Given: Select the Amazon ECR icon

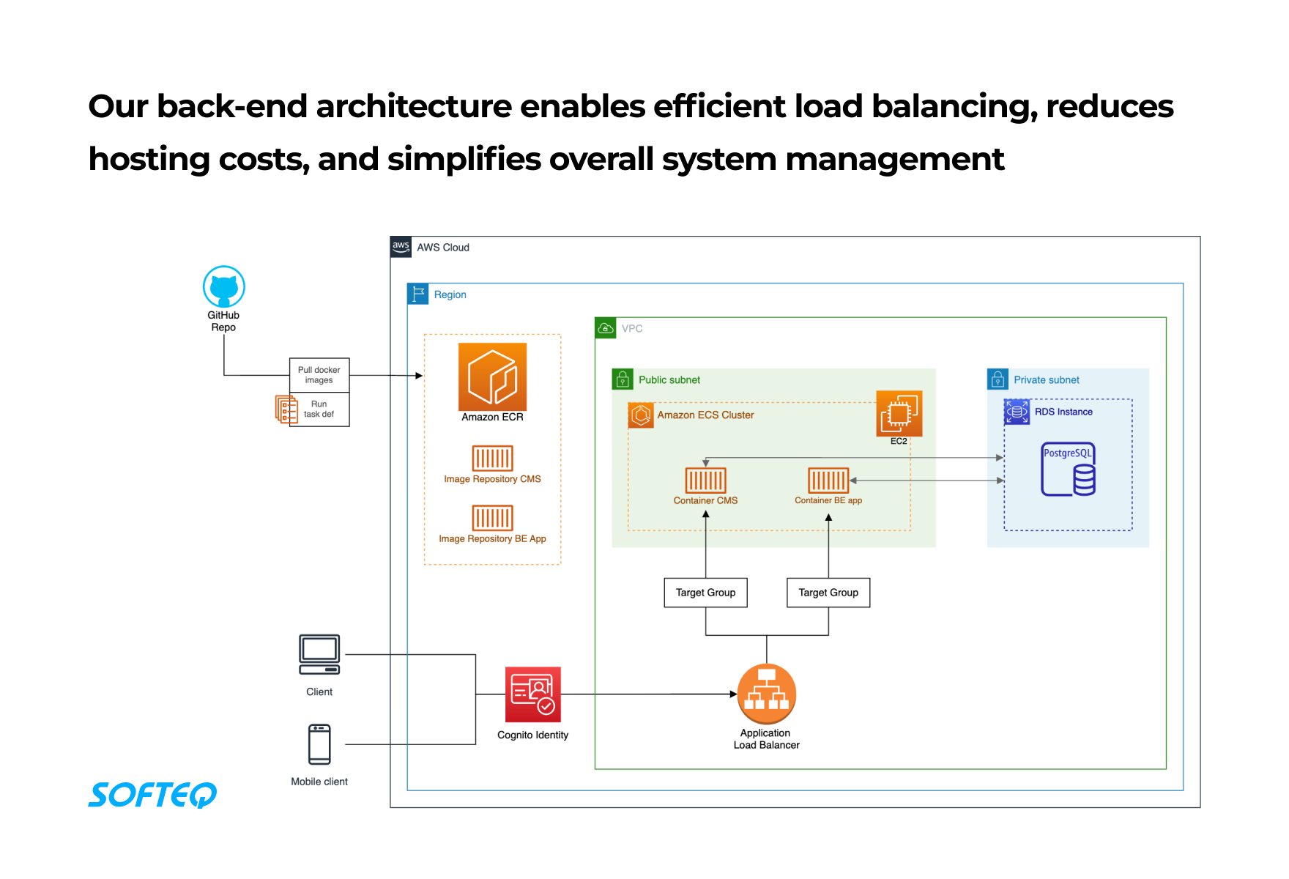Looking at the screenshot, I should click(492, 377).
